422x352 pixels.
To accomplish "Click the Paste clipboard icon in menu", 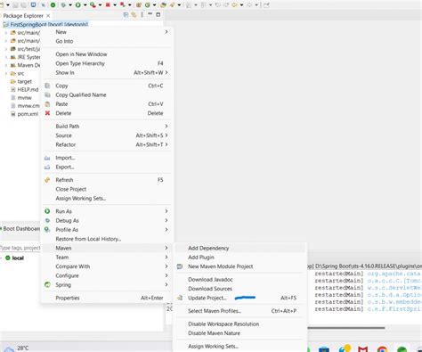I will [x=47, y=104].
